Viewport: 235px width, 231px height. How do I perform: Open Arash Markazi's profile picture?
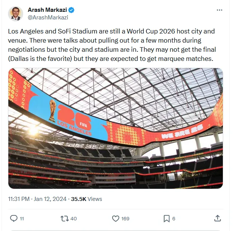[x=15, y=13]
